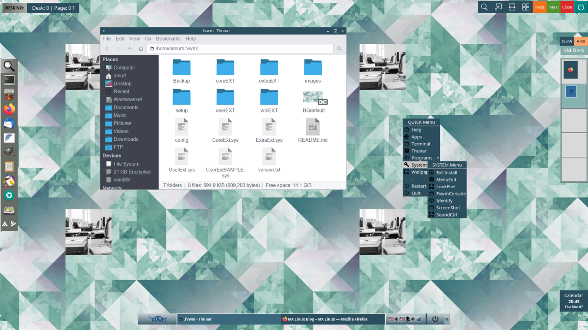Open the notes list app in the dock

[9, 167]
